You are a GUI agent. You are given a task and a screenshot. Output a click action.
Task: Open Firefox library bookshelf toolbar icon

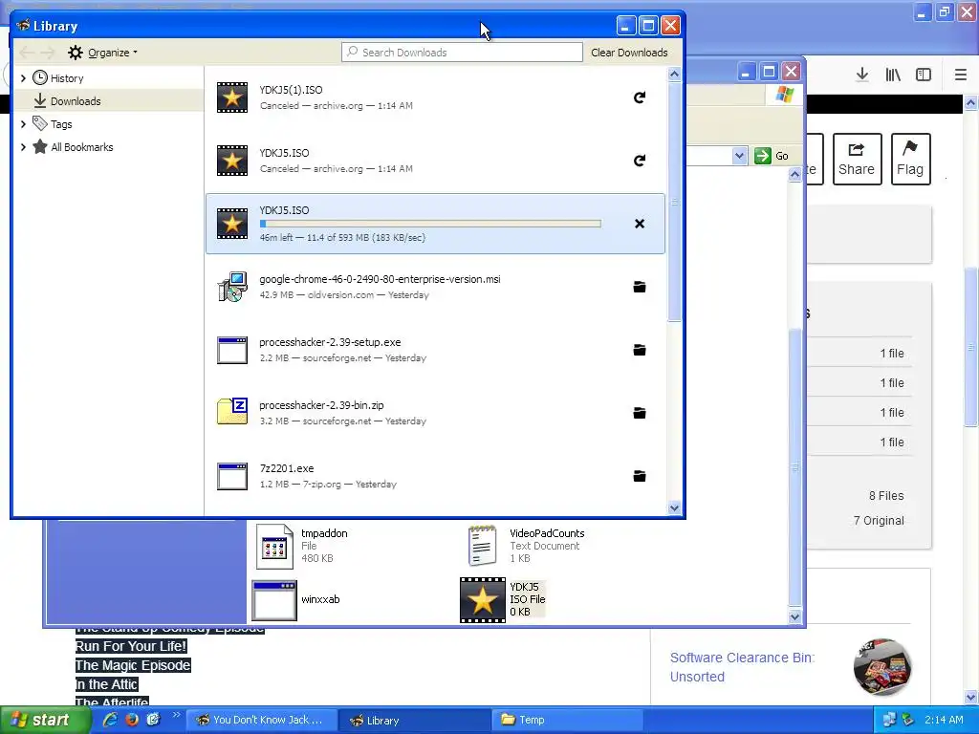[x=893, y=75]
